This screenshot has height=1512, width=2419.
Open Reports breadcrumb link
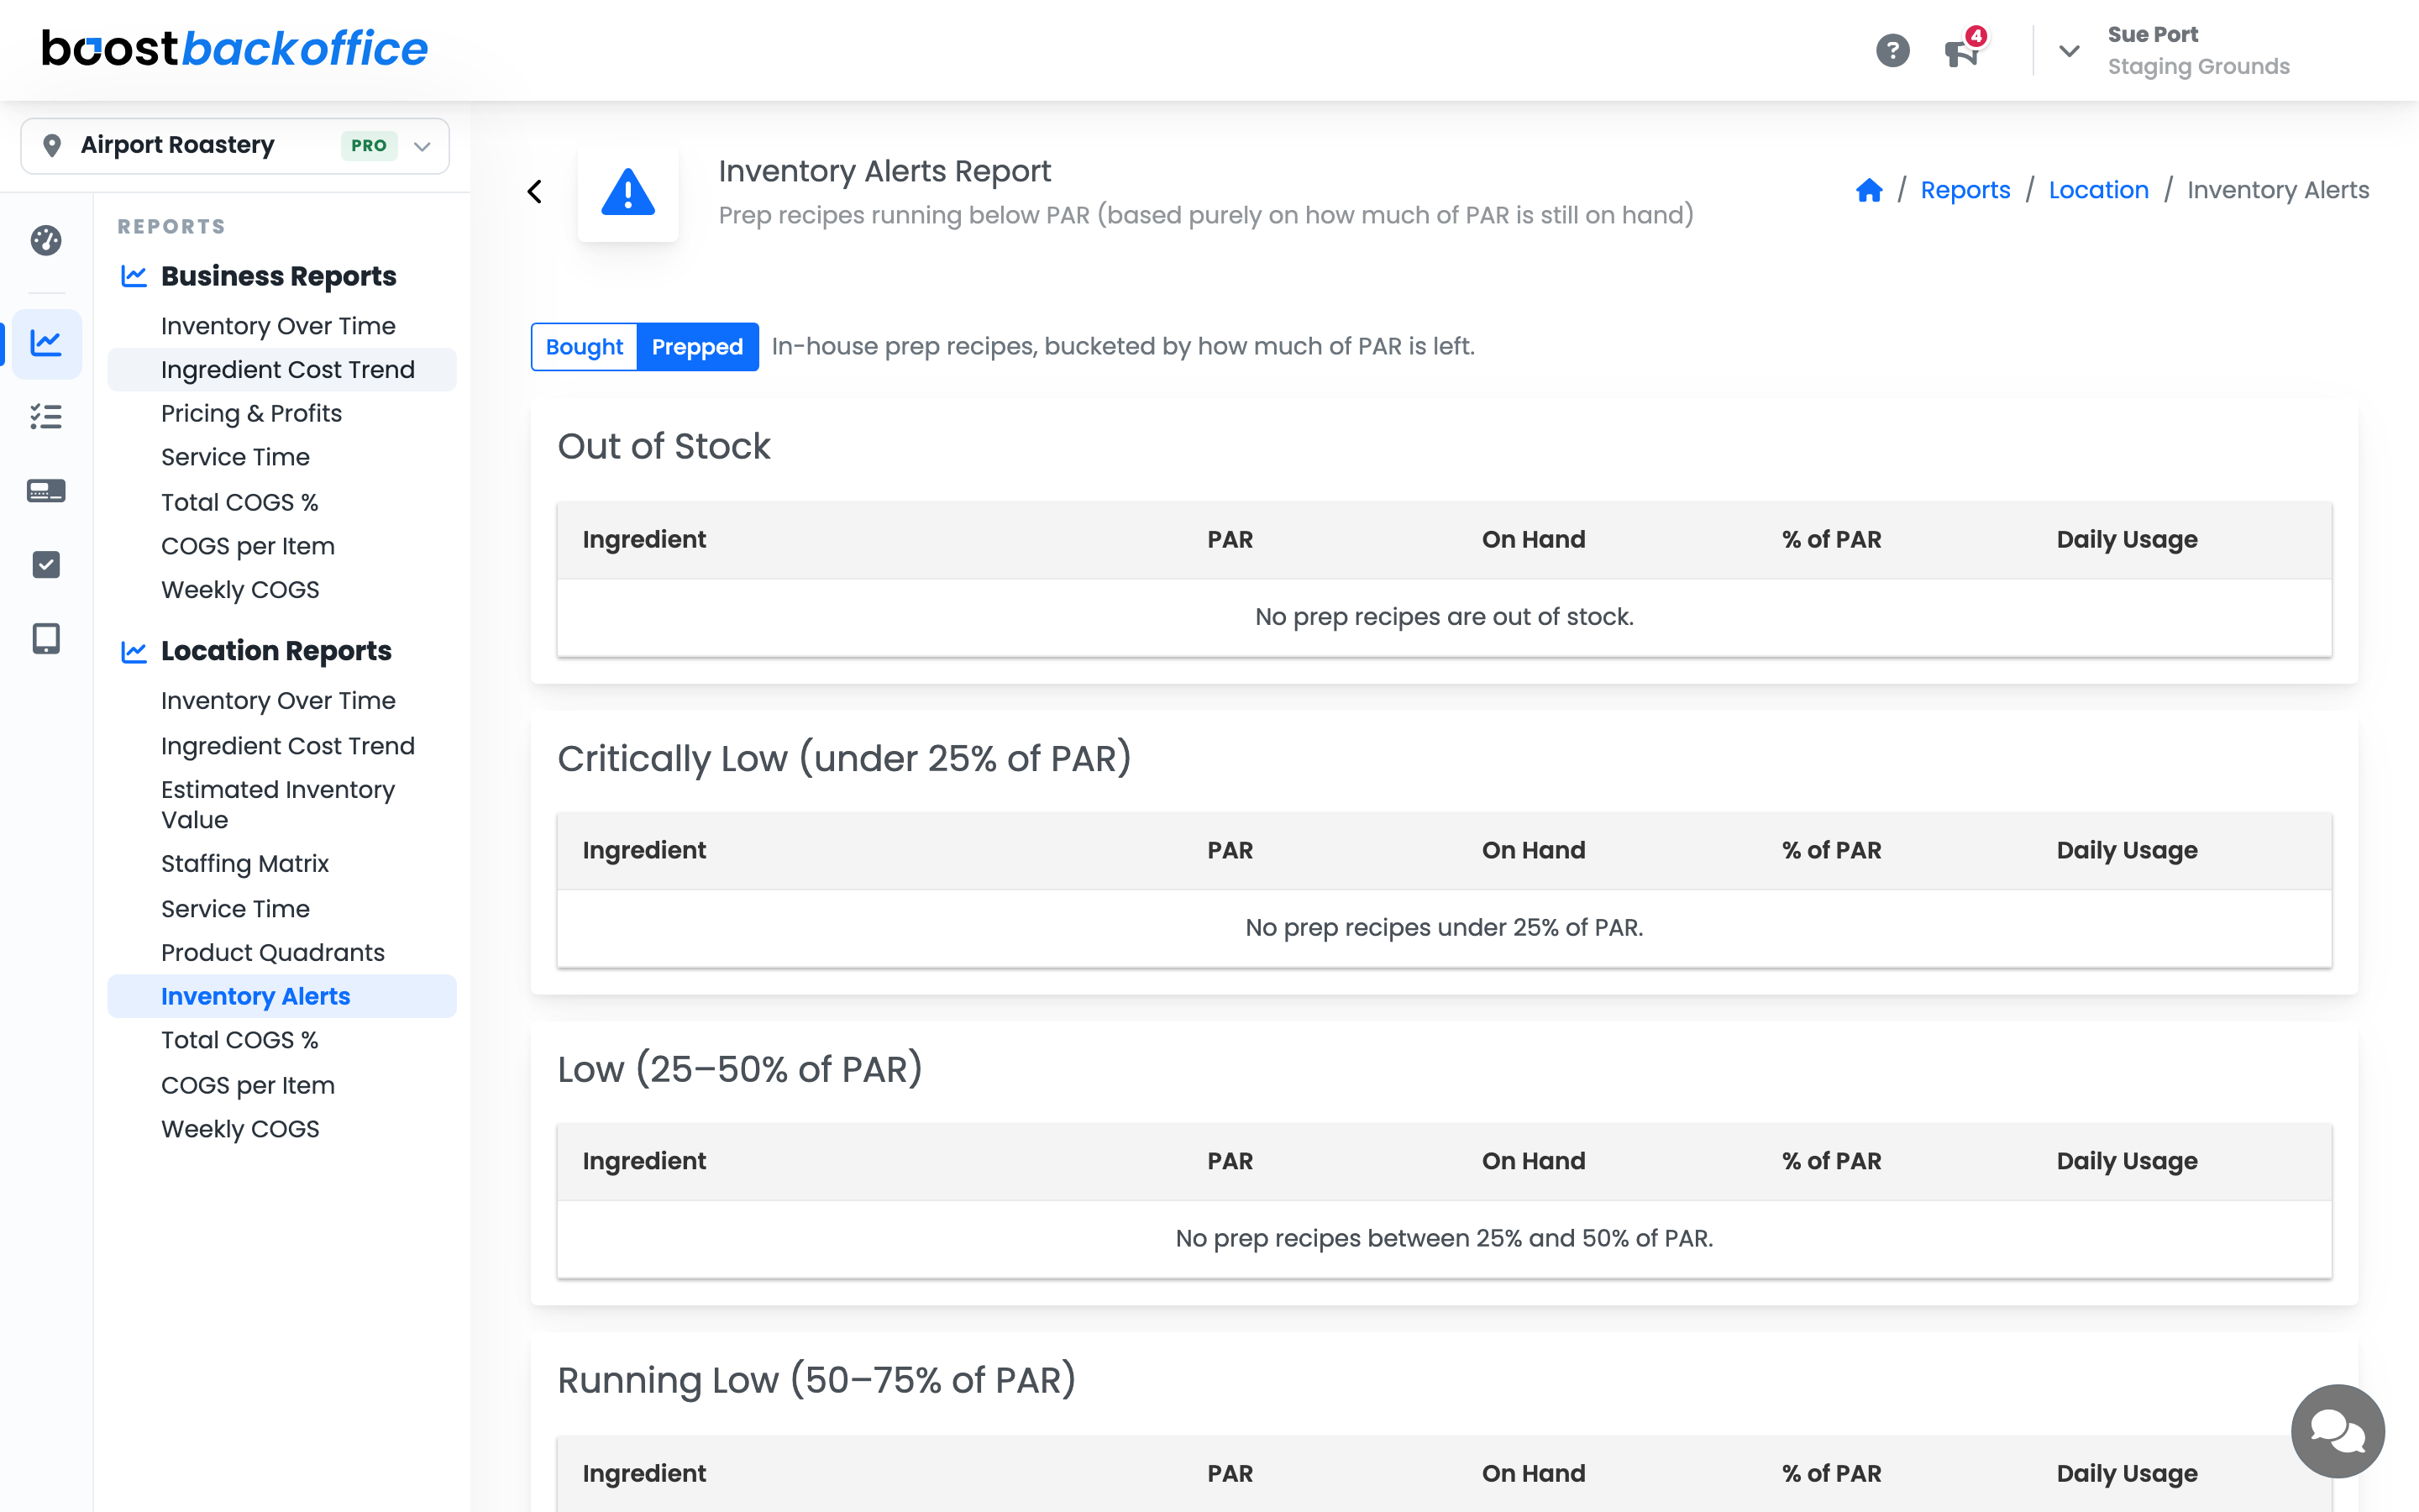[1965, 190]
